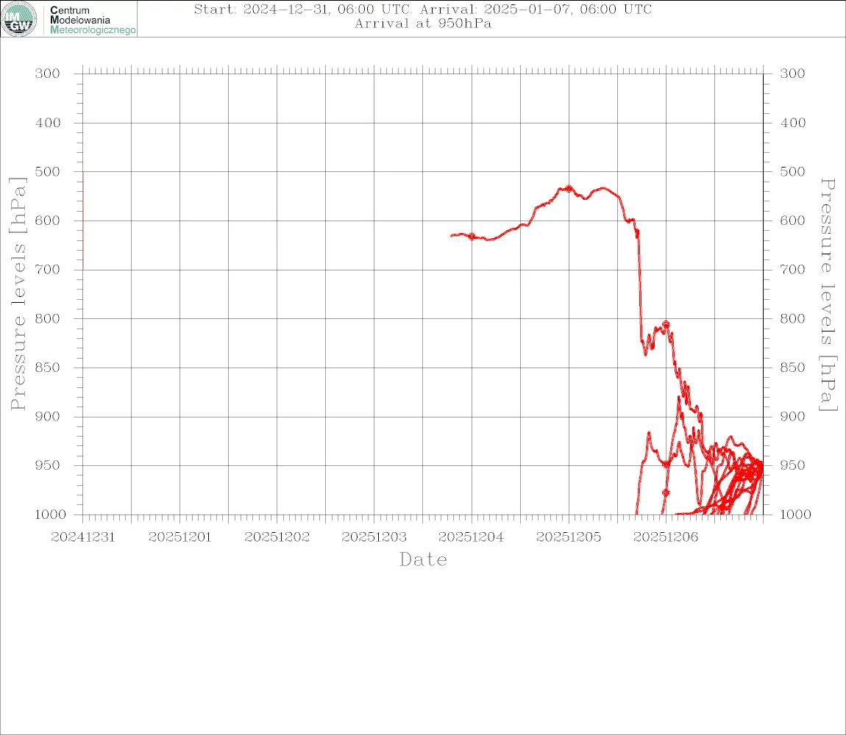Screen dimensions: 846x735
Task: Click the right axis 850 tick label
Action: tap(792, 367)
